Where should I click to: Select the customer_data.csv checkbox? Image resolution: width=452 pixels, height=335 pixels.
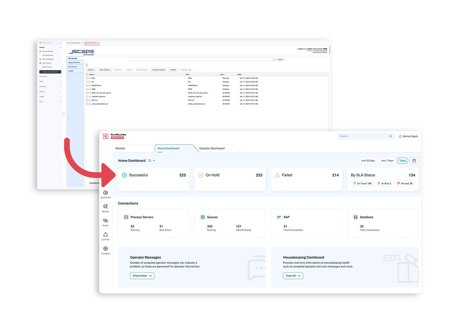pyautogui.click(x=87, y=97)
